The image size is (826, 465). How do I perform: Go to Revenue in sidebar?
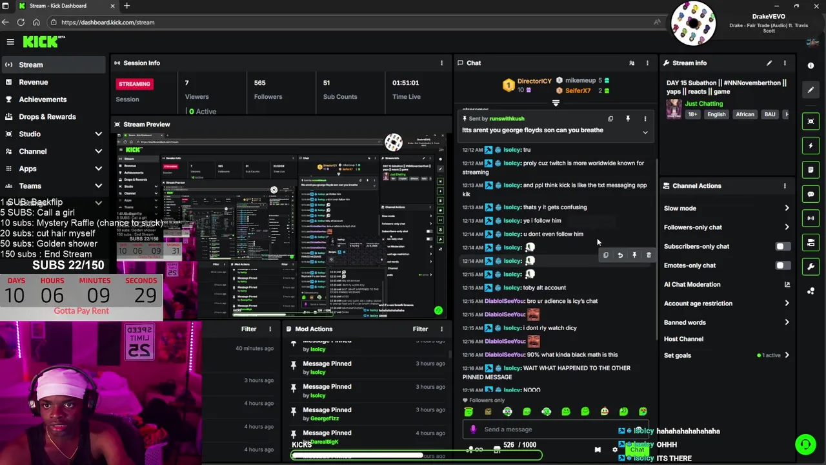(53, 82)
